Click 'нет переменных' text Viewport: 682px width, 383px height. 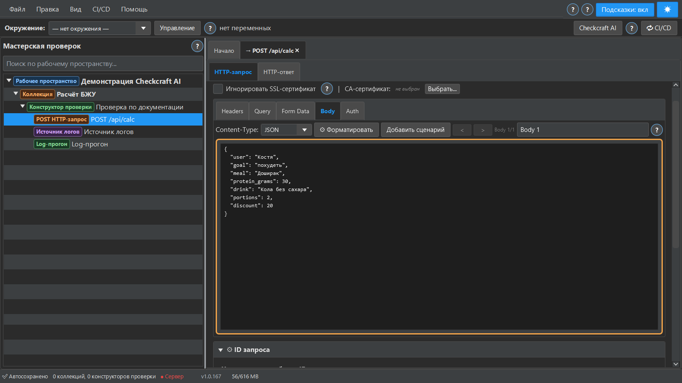click(245, 28)
